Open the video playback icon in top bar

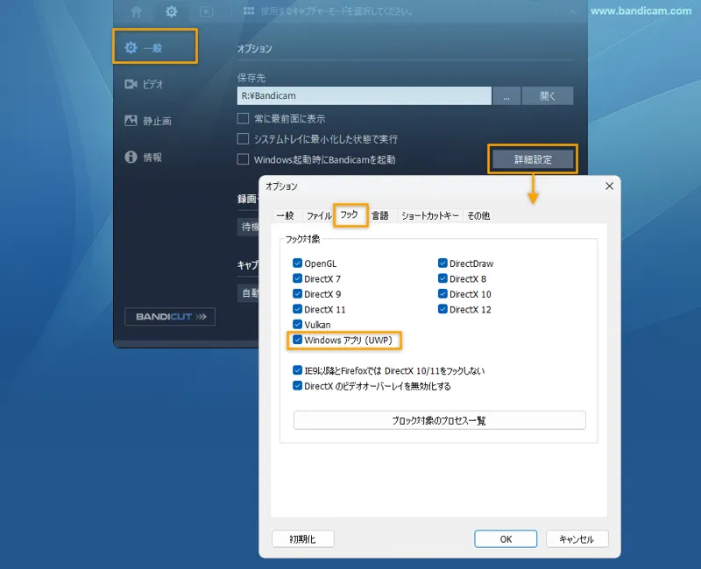tap(206, 11)
